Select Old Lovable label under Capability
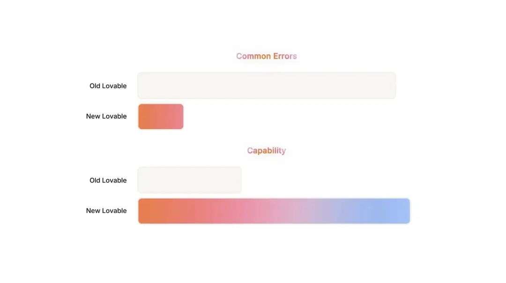The width and height of the screenshot is (506, 283). [108, 181]
